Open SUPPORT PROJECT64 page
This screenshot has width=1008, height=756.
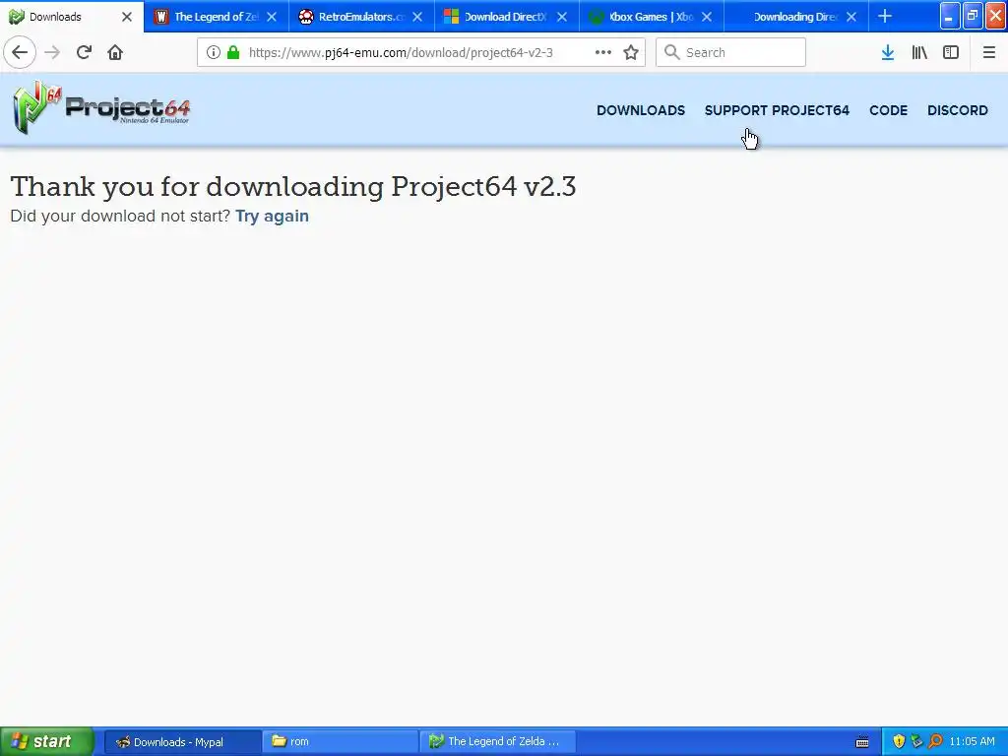click(x=777, y=110)
